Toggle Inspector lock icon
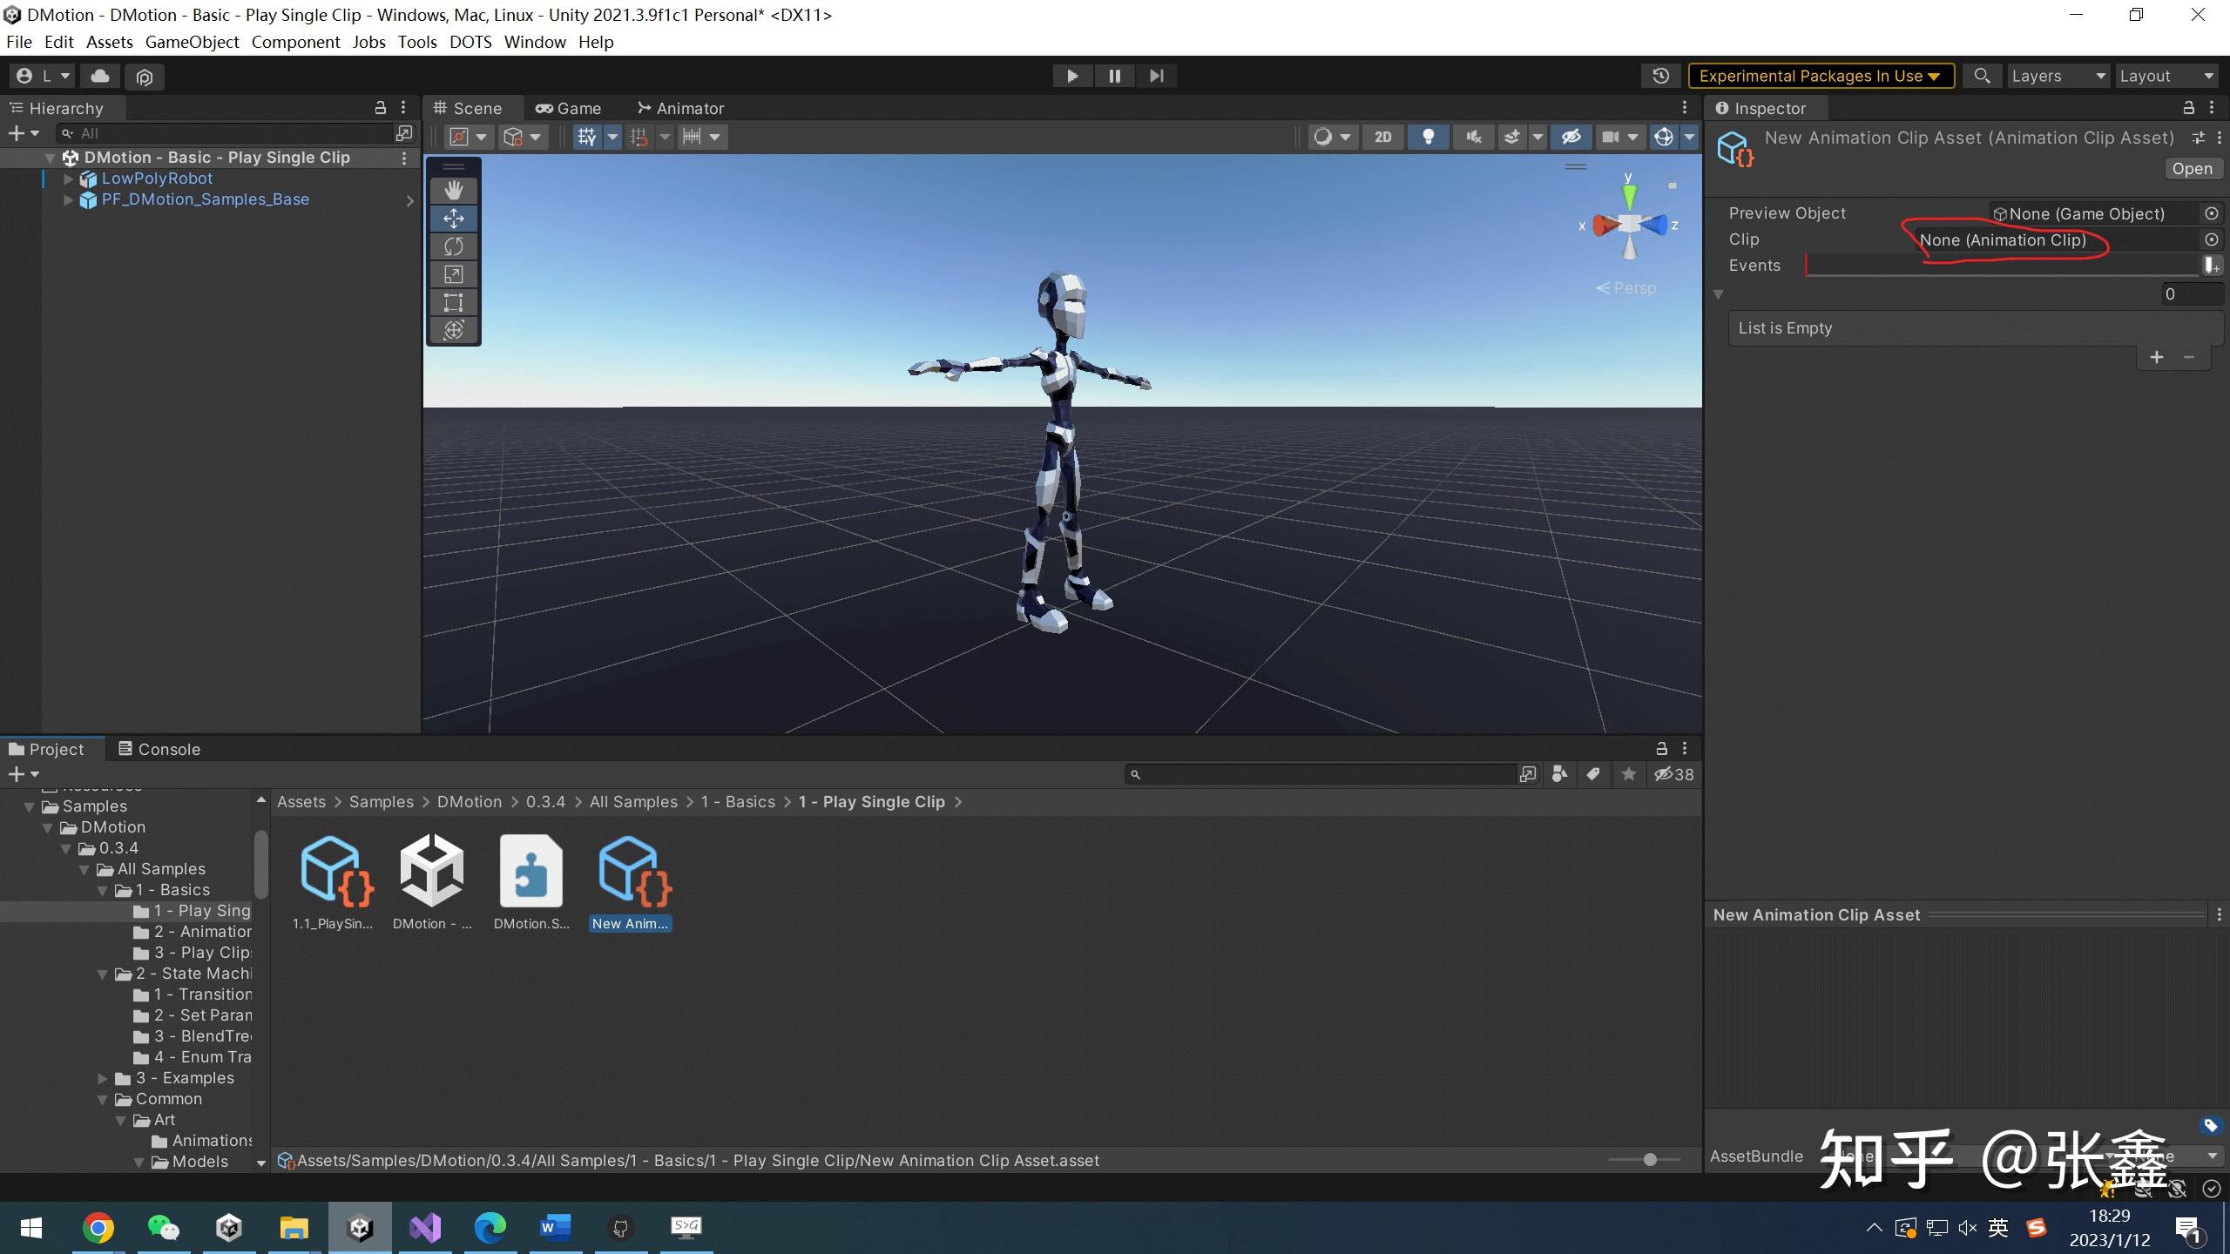The width and height of the screenshot is (2230, 1254). [x=2188, y=108]
